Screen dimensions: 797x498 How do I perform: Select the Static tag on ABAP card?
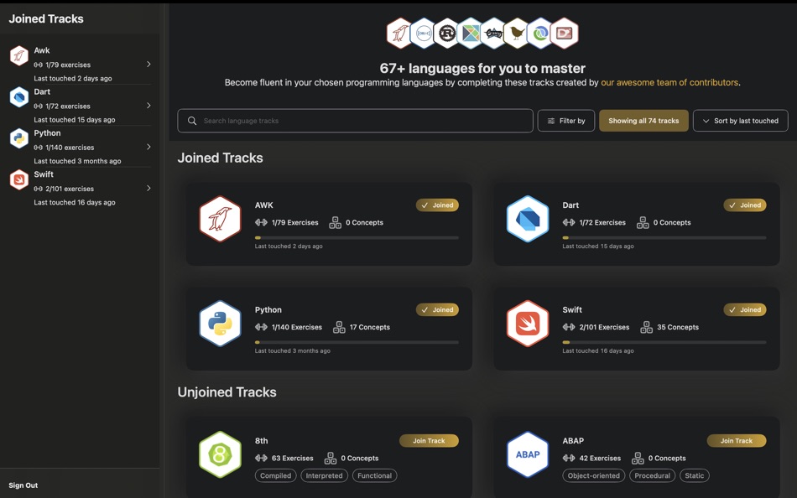tap(695, 475)
